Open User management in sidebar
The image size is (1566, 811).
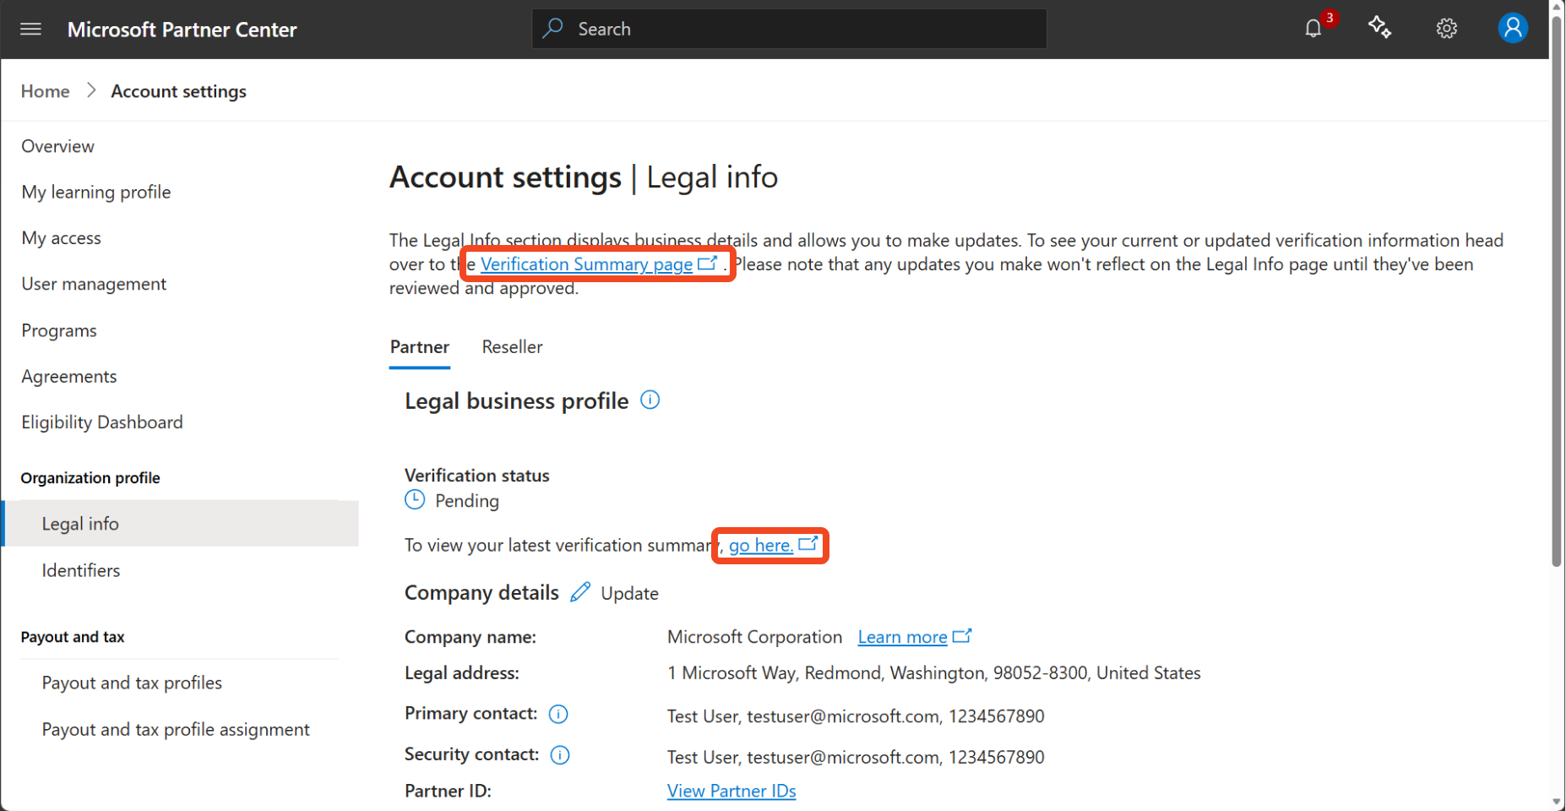(x=94, y=284)
